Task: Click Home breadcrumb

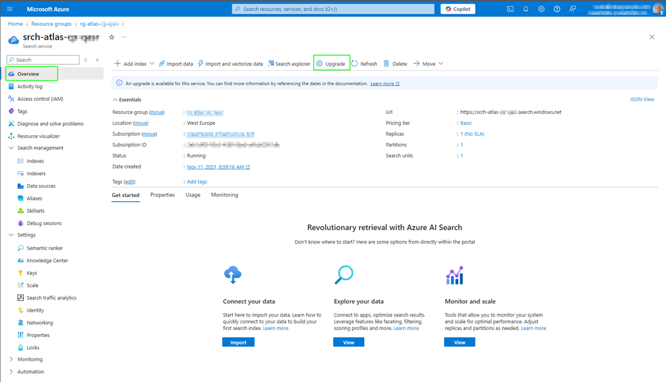Action: (15, 24)
